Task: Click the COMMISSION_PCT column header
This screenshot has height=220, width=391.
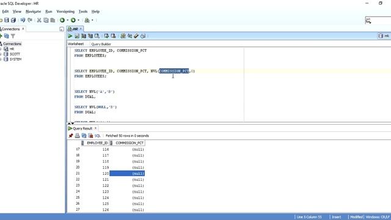Action: click(127, 143)
